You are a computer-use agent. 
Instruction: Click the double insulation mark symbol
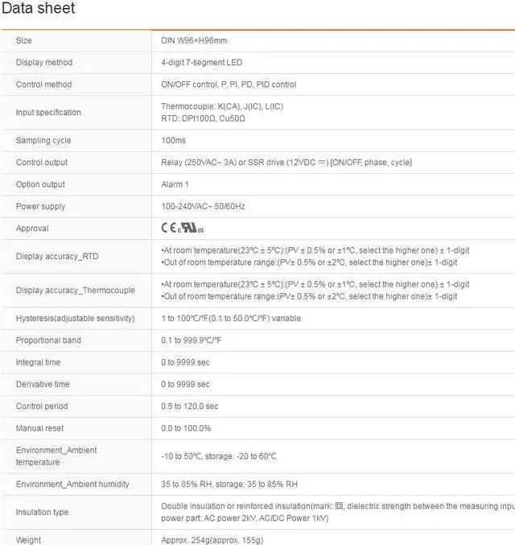pos(339,506)
